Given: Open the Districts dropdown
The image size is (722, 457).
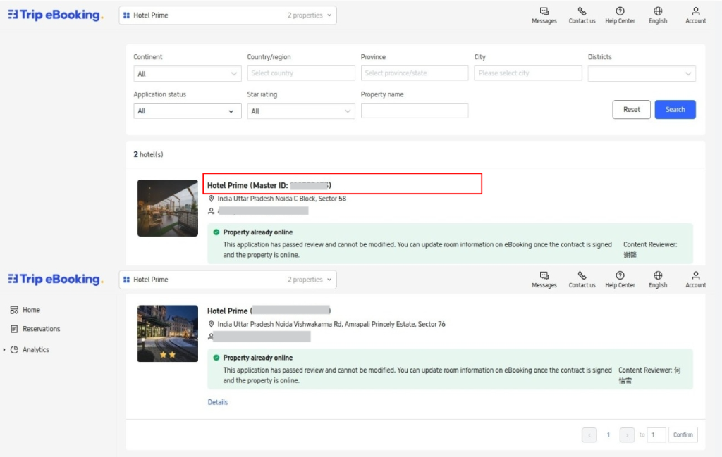Looking at the screenshot, I should [x=642, y=73].
